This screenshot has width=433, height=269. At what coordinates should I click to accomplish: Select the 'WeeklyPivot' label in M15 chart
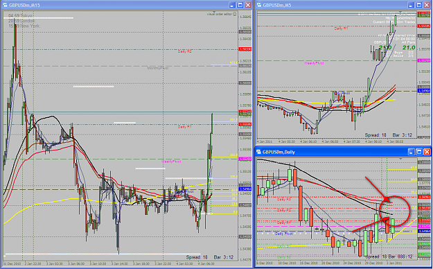tap(171, 162)
